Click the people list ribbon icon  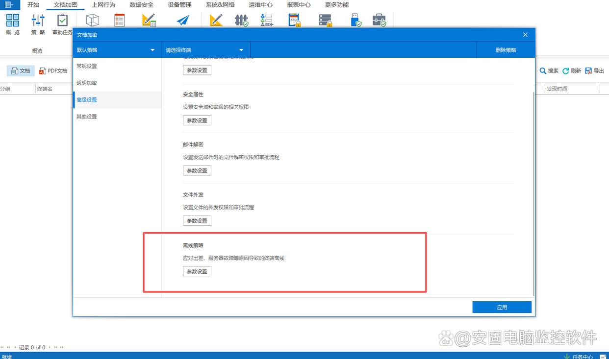(x=267, y=20)
